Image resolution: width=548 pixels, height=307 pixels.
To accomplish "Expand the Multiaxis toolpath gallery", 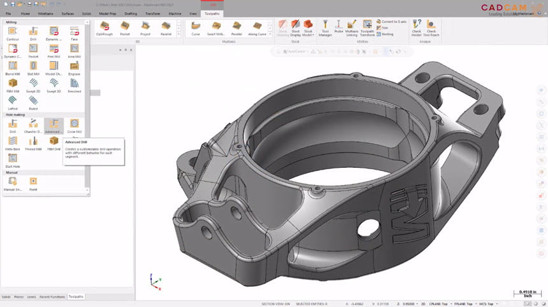I will click(270, 34).
